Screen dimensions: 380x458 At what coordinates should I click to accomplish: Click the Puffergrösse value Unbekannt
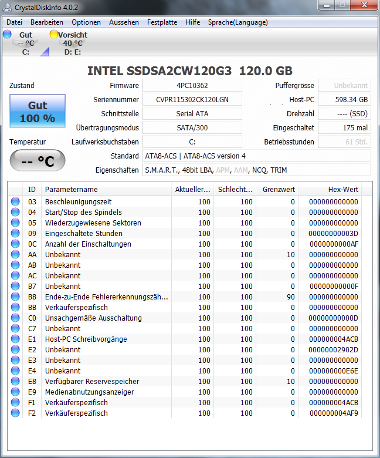[x=344, y=85]
